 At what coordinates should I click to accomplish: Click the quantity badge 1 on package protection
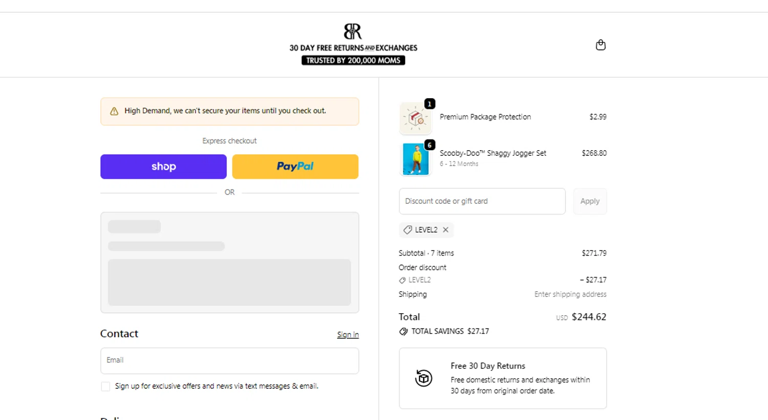[430, 104]
